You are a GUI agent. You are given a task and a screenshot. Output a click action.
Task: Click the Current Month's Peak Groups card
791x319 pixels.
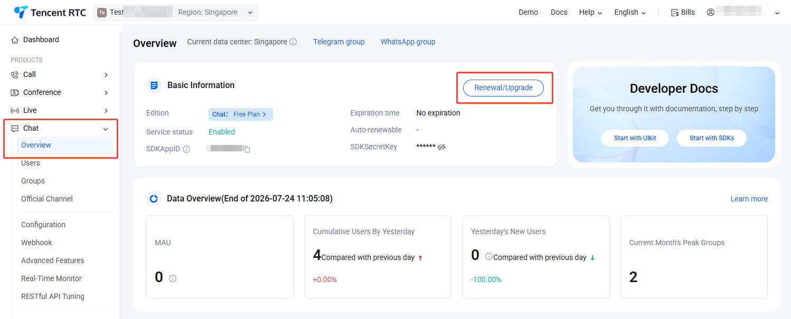tap(694, 257)
